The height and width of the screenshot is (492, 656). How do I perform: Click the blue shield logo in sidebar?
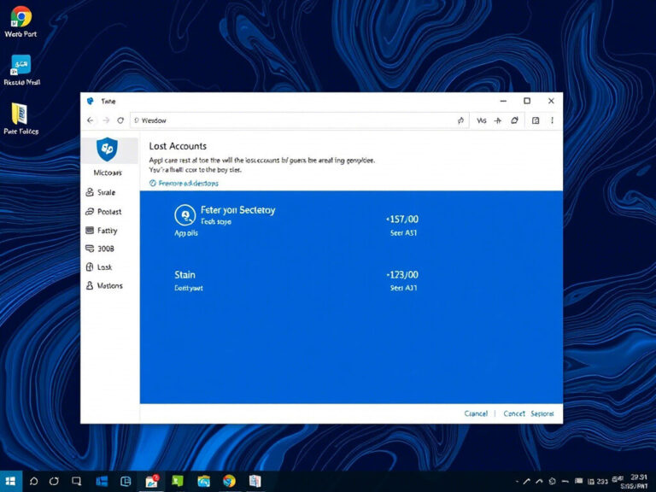point(107,149)
